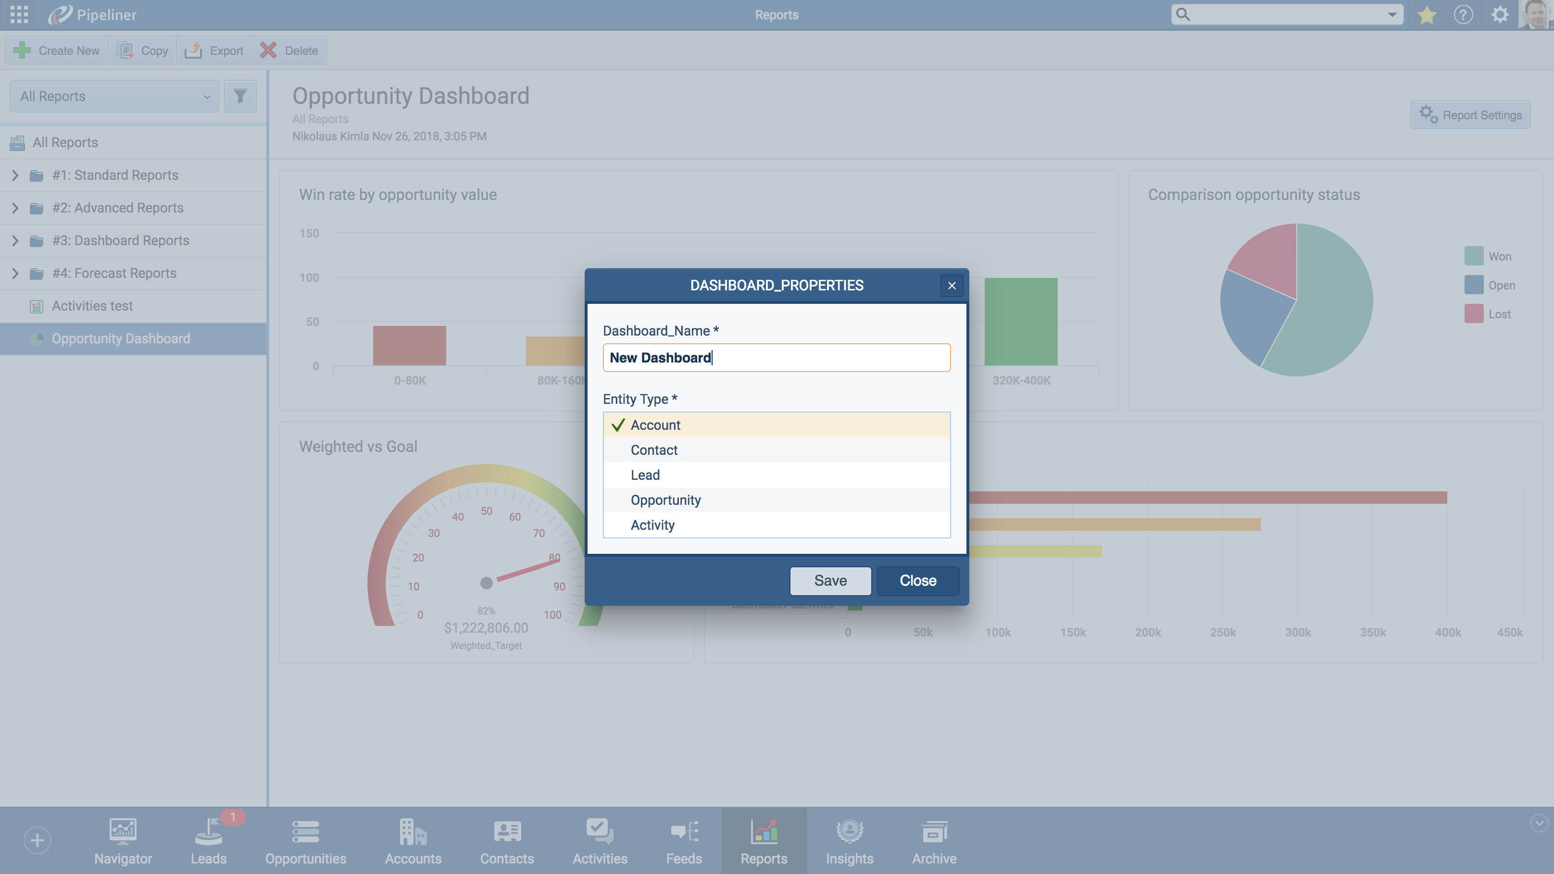Go to Opportunities in bottom bar

tap(305, 840)
